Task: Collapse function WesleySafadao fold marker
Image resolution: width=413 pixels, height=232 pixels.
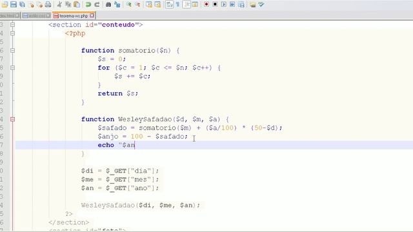Action: point(12,119)
